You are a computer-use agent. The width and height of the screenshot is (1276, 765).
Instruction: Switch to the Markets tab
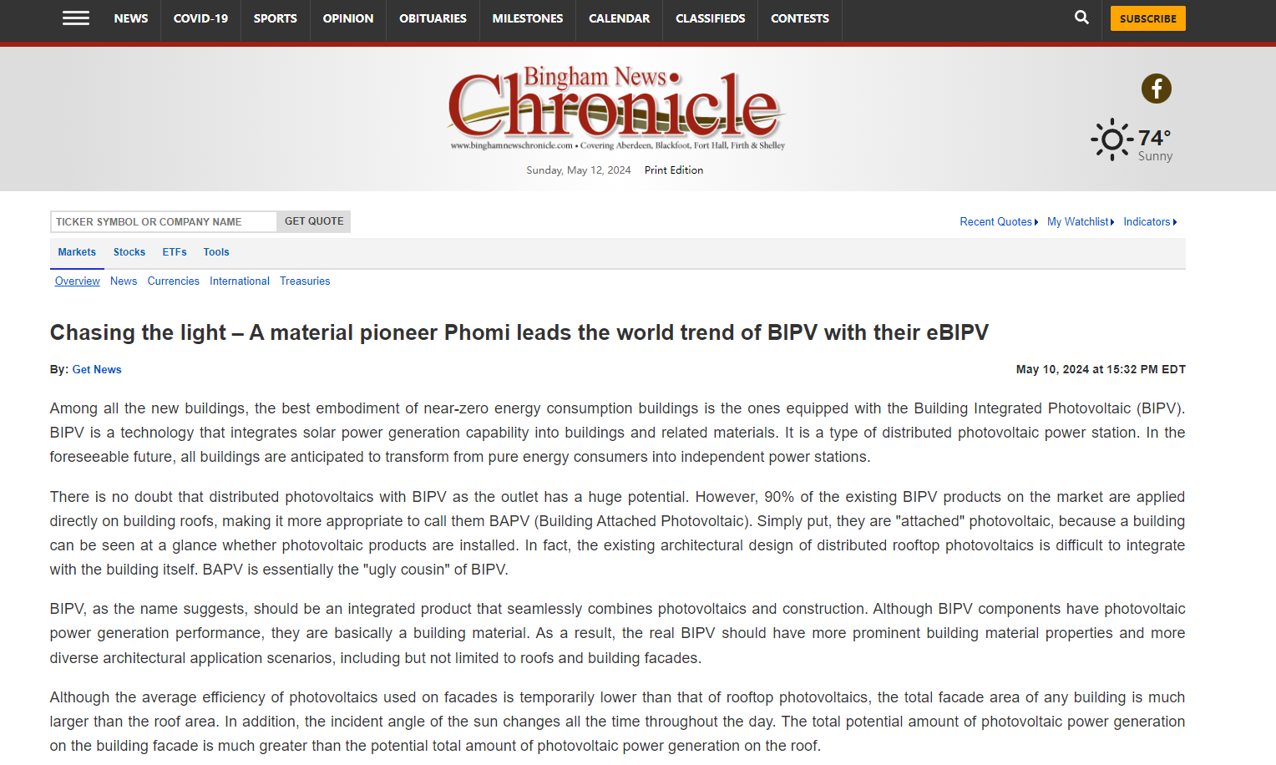(77, 252)
